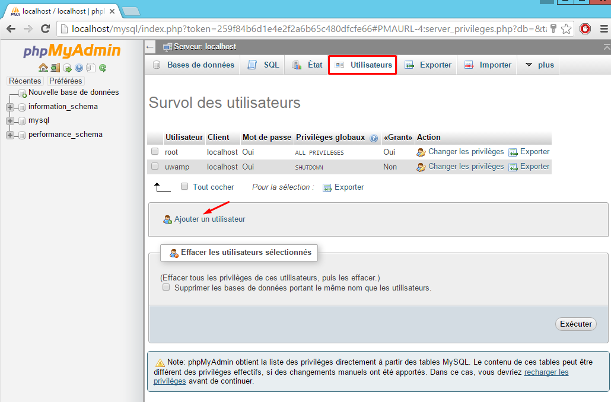This screenshot has width=611, height=402.
Task: Click the Exécuter button
Action: 575,324
